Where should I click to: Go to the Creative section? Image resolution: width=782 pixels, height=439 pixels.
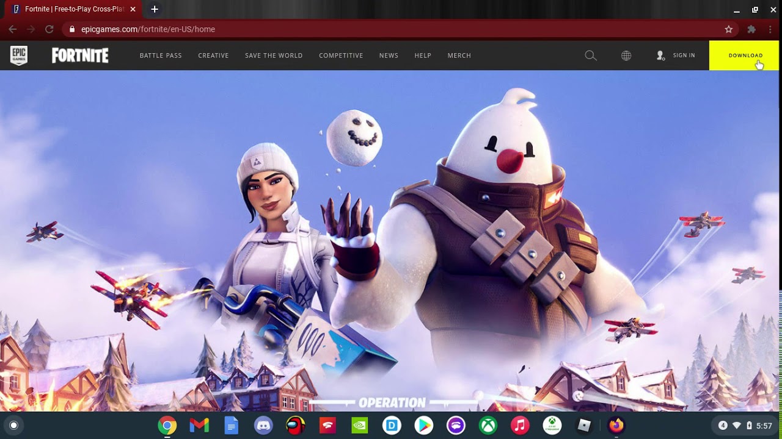pos(213,55)
